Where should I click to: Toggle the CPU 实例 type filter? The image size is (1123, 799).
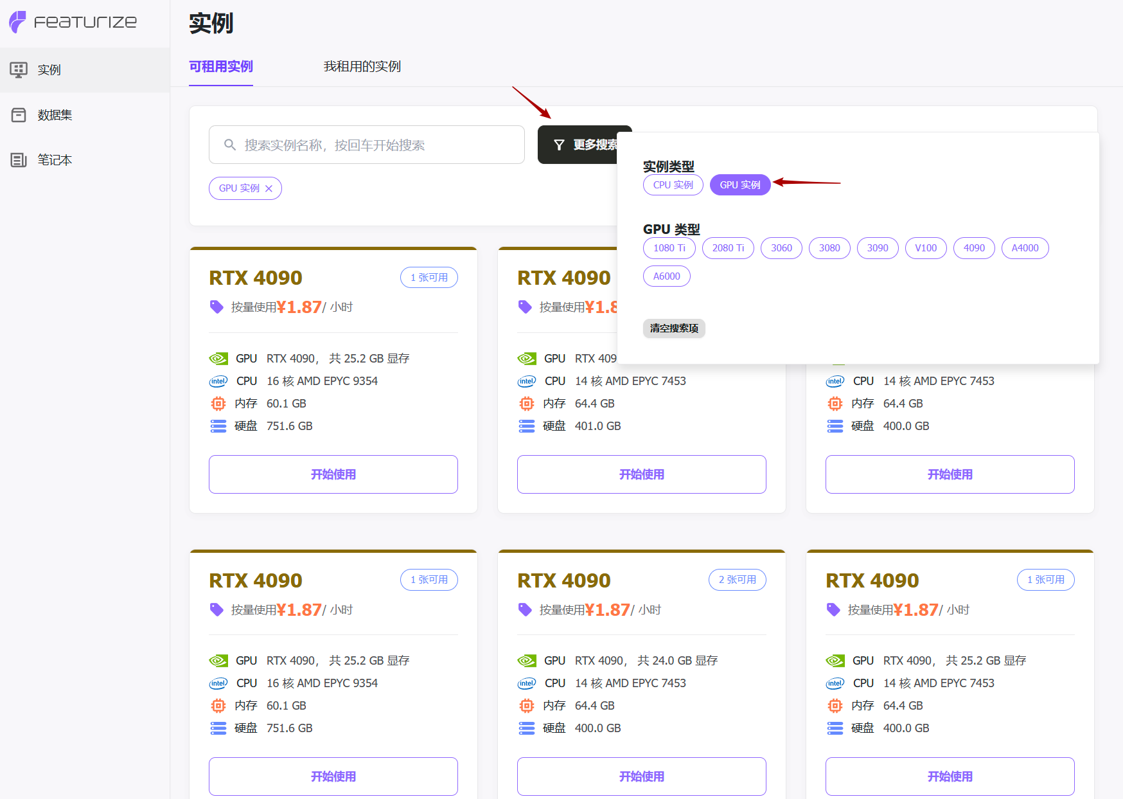pos(673,185)
